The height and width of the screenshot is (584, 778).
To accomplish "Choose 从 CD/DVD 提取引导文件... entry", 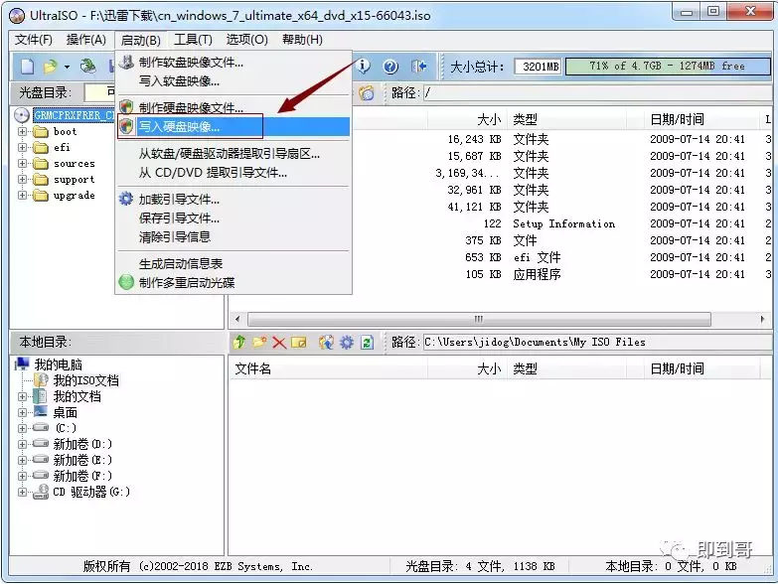I will pos(233,173).
